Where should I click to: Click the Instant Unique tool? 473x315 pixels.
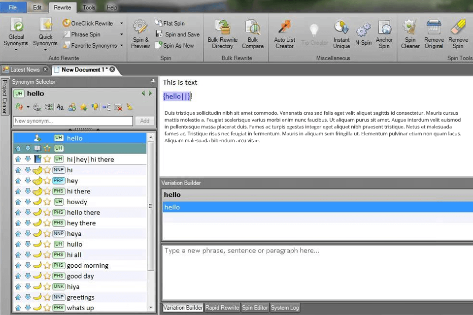tap(341, 34)
